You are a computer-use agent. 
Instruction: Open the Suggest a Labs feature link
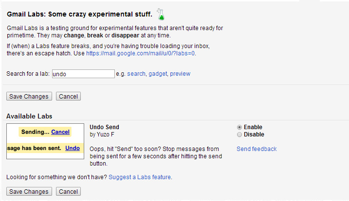coord(140,177)
